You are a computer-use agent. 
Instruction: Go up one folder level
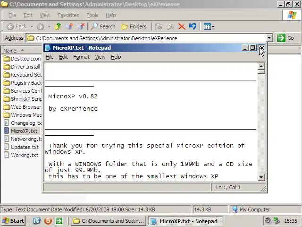coord(58,26)
